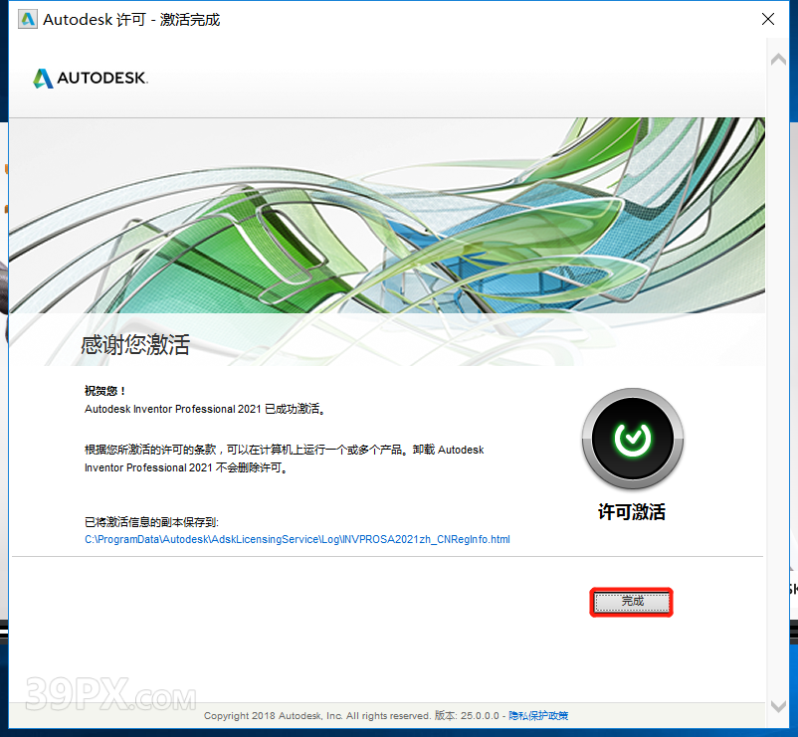The width and height of the screenshot is (798, 737).
Task: Click the 完成 finish button
Action: pyautogui.click(x=632, y=602)
